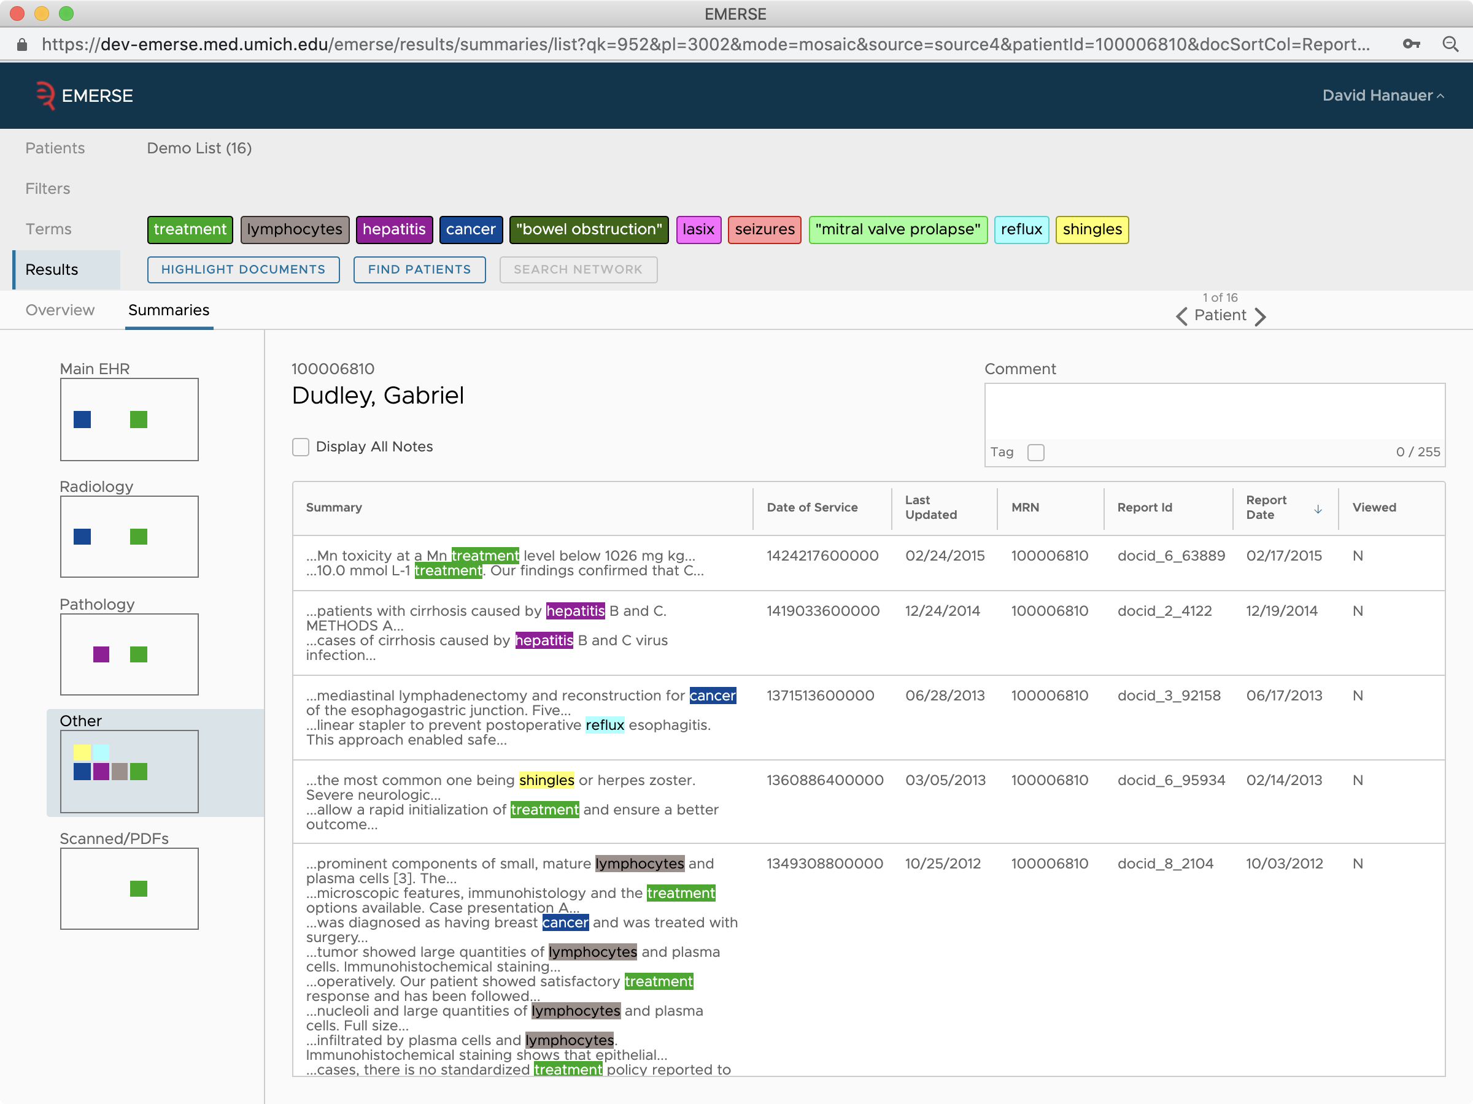Viewport: 1473px width, 1104px height.
Task: Sort by MRN column header
Action: point(1025,508)
